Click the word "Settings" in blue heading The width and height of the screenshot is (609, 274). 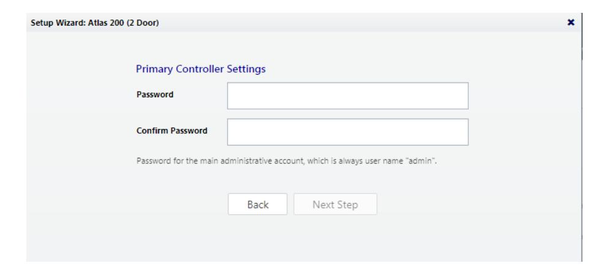[x=246, y=69]
